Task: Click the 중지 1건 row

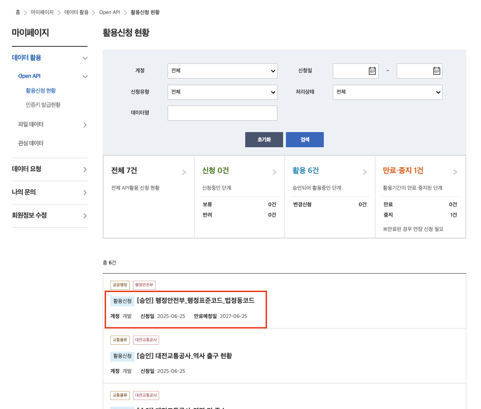Action: [420, 215]
